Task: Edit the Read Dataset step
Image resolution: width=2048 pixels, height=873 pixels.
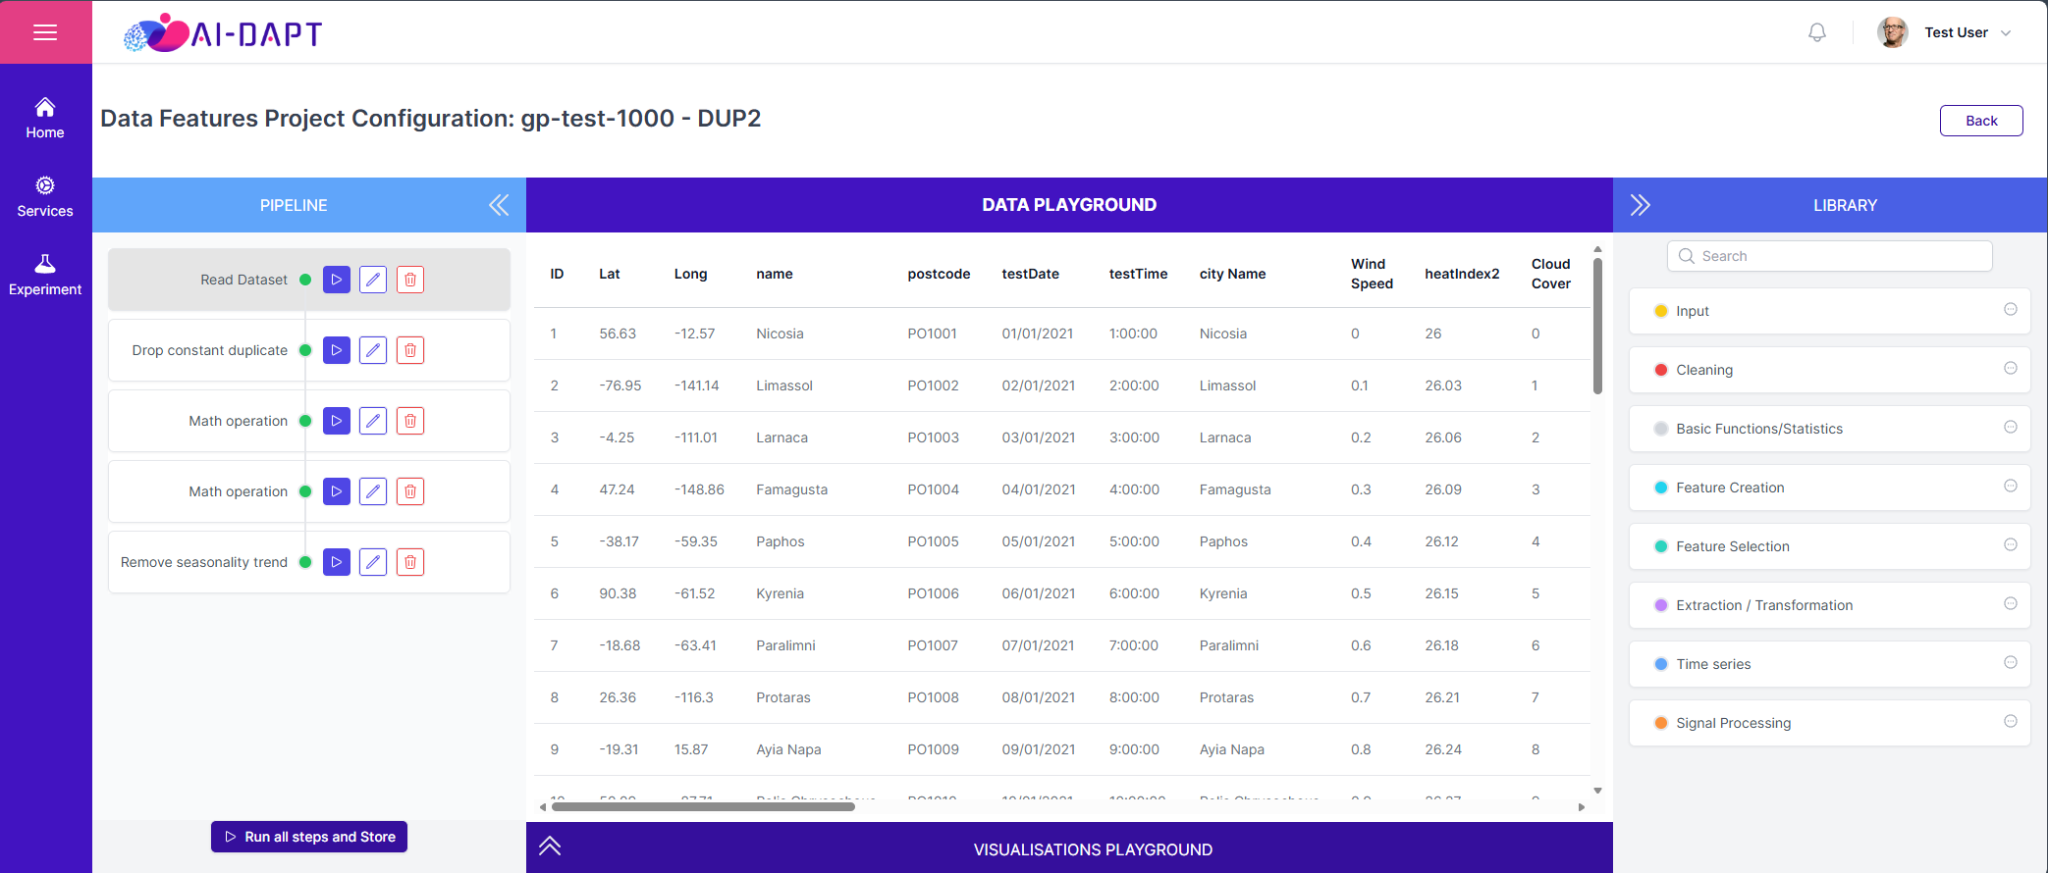Action: pyautogui.click(x=373, y=280)
